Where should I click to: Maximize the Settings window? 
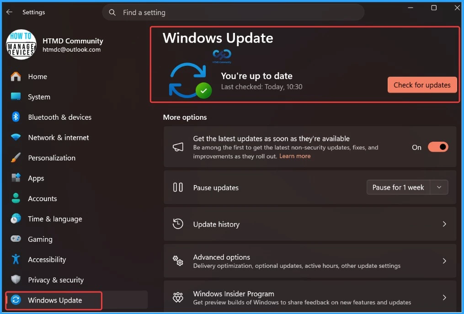[434, 8]
